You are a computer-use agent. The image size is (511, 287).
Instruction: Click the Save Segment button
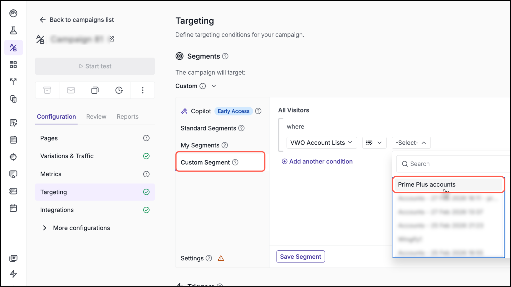[300, 257]
